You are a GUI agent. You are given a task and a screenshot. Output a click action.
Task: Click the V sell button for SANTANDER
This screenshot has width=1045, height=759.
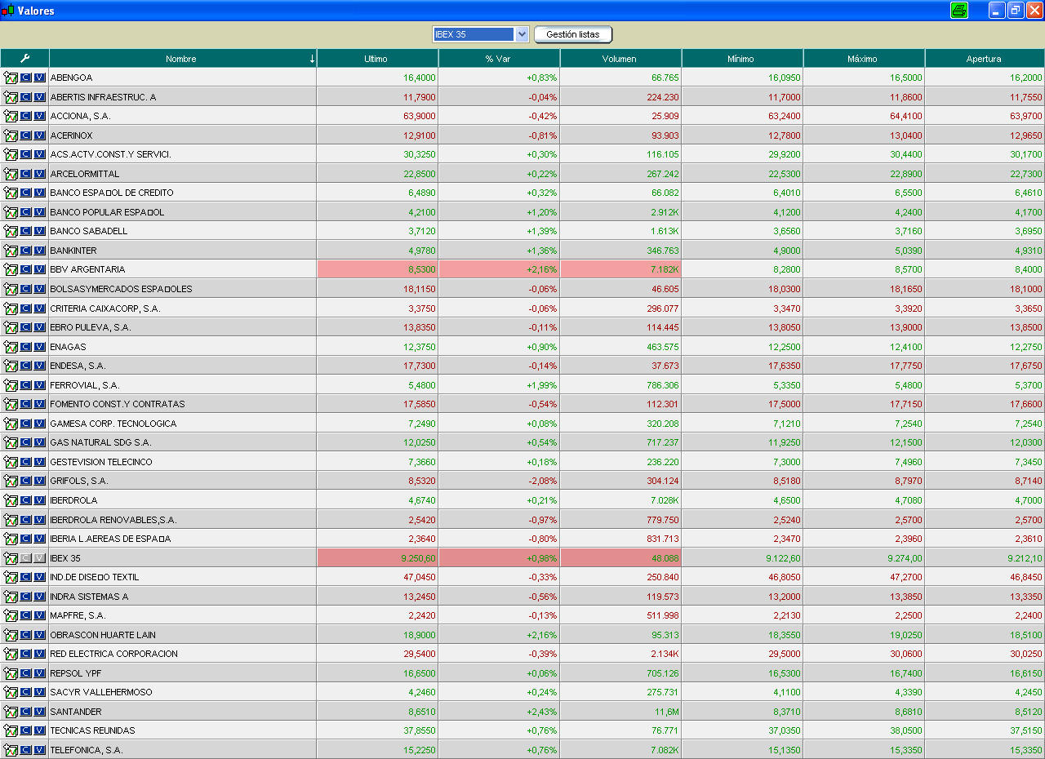click(x=39, y=712)
